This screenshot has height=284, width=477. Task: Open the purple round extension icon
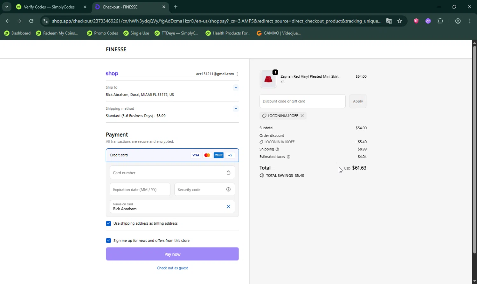pyautogui.click(x=428, y=21)
